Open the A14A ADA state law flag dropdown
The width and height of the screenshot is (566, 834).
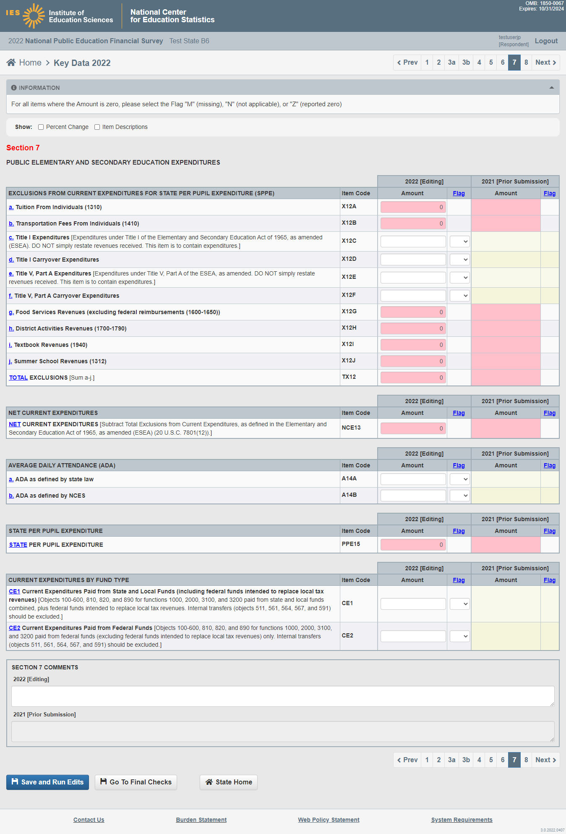(x=459, y=479)
